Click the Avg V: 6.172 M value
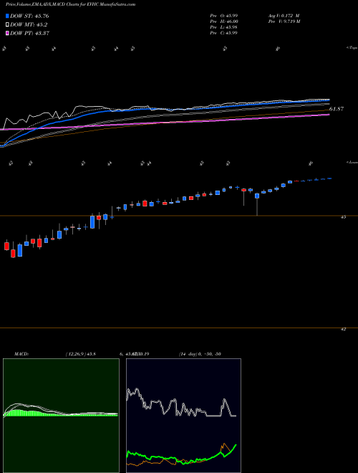The height and width of the screenshot is (473, 358). [x=284, y=16]
